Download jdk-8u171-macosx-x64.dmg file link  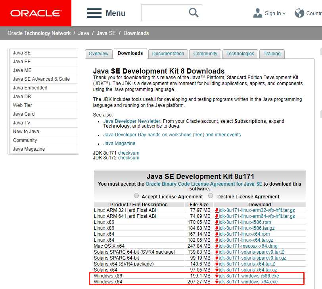248,246
